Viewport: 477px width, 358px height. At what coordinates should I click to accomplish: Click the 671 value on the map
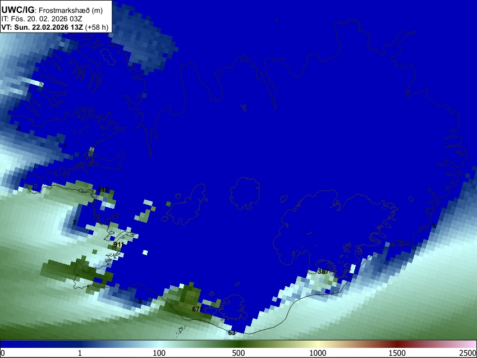point(197,309)
